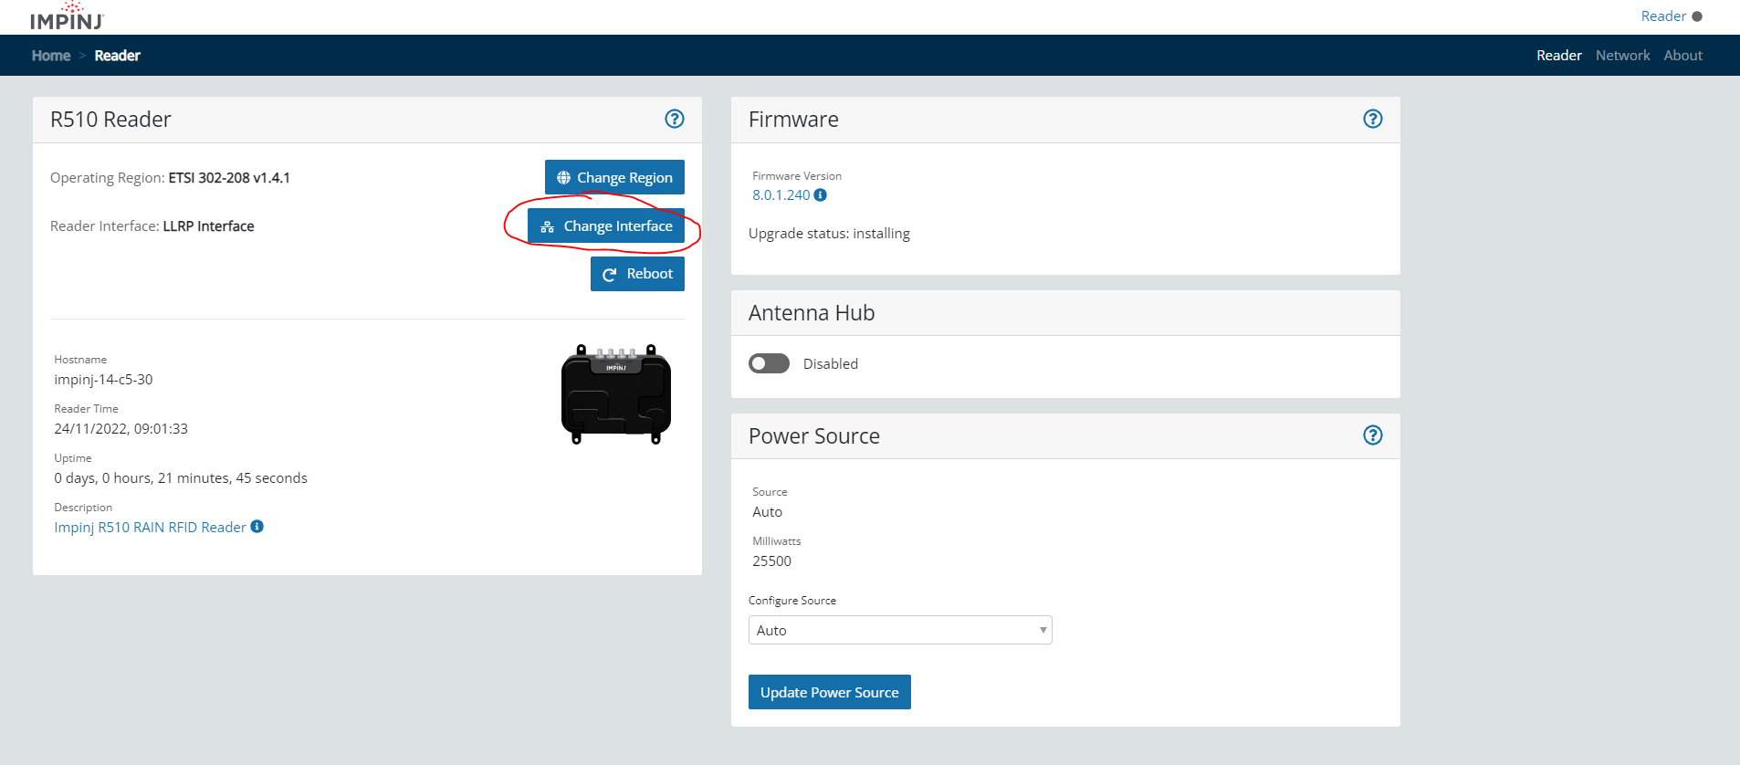Click the Source value Auto text

point(768,511)
